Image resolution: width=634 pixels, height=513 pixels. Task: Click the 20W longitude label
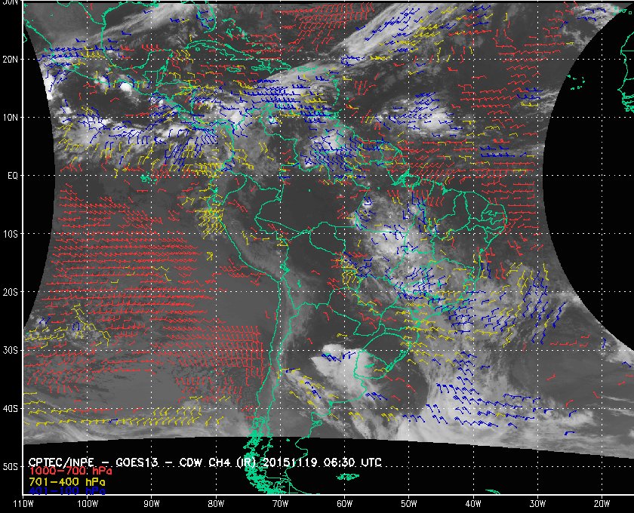602,504
